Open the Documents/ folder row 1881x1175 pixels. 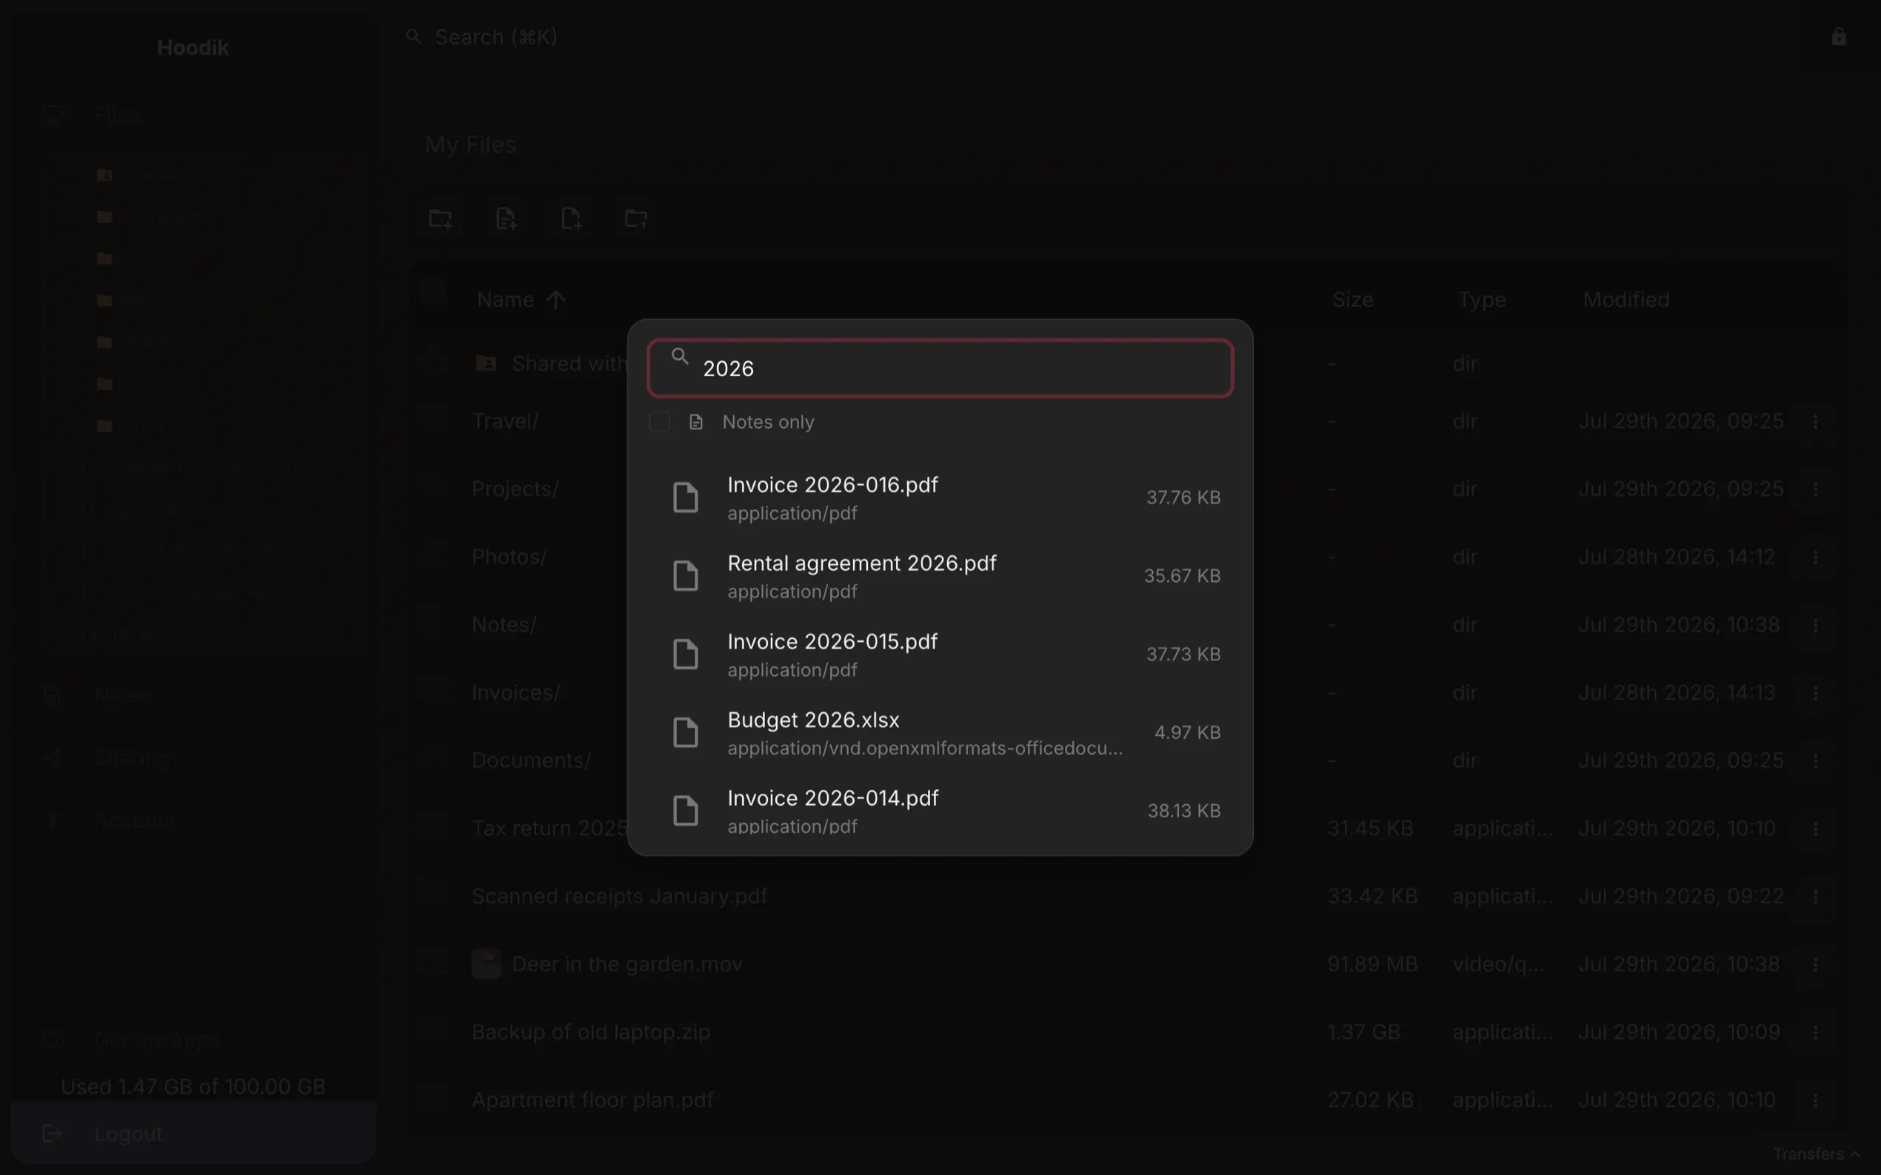pyautogui.click(x=532, y=760)
